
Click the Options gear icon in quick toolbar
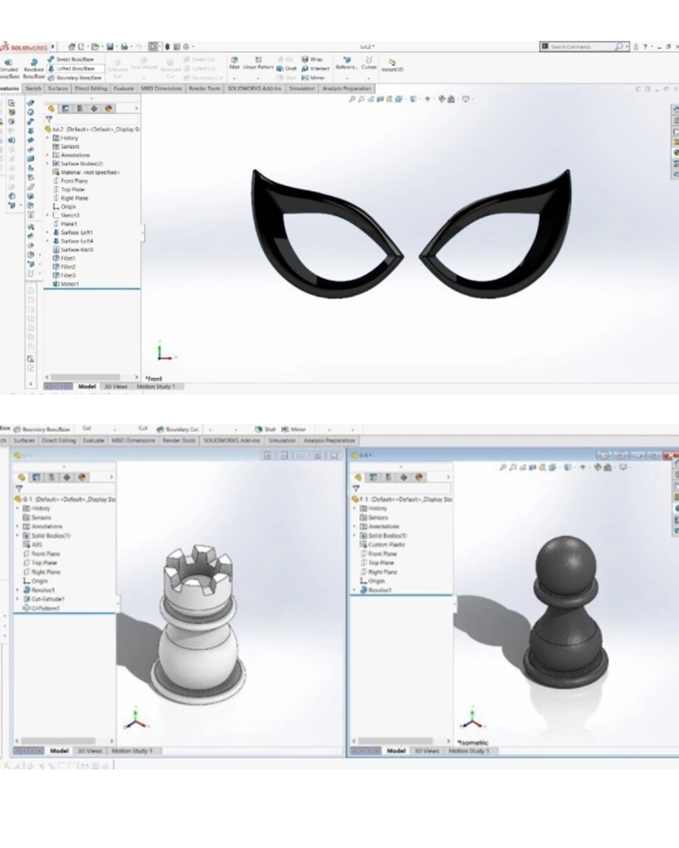pyautogui.click(x=186, y=47)
